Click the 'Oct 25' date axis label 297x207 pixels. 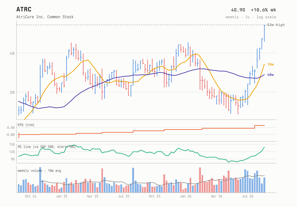(154, 196)
